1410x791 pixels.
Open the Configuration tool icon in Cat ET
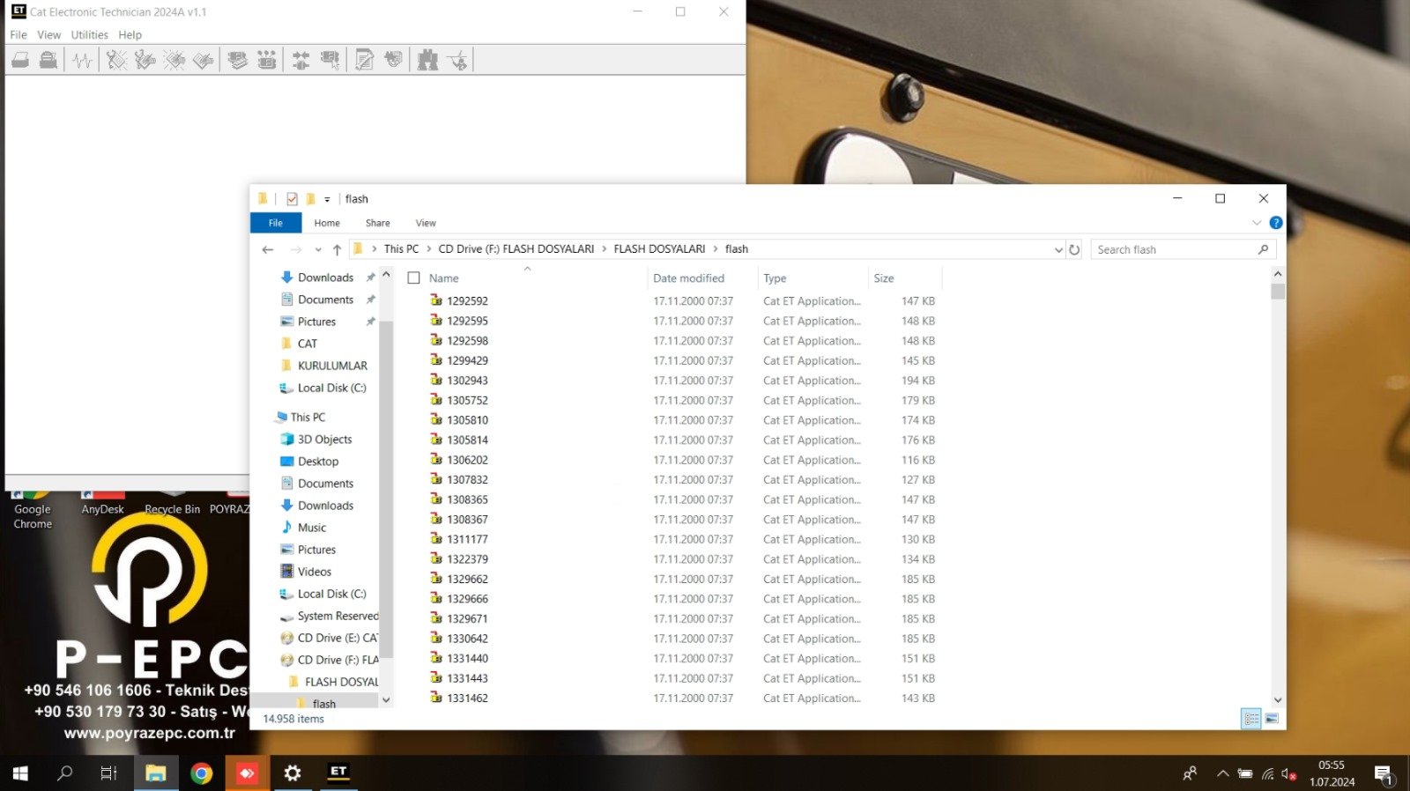click(266, 60)
